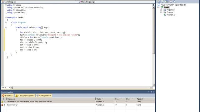Click the underlined ed variable in the declaration
The image size is (200, 112).
64,32
